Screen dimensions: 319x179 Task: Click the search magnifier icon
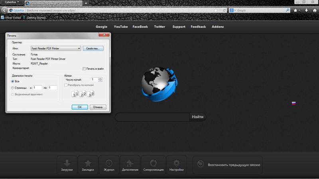coord(287,10)
